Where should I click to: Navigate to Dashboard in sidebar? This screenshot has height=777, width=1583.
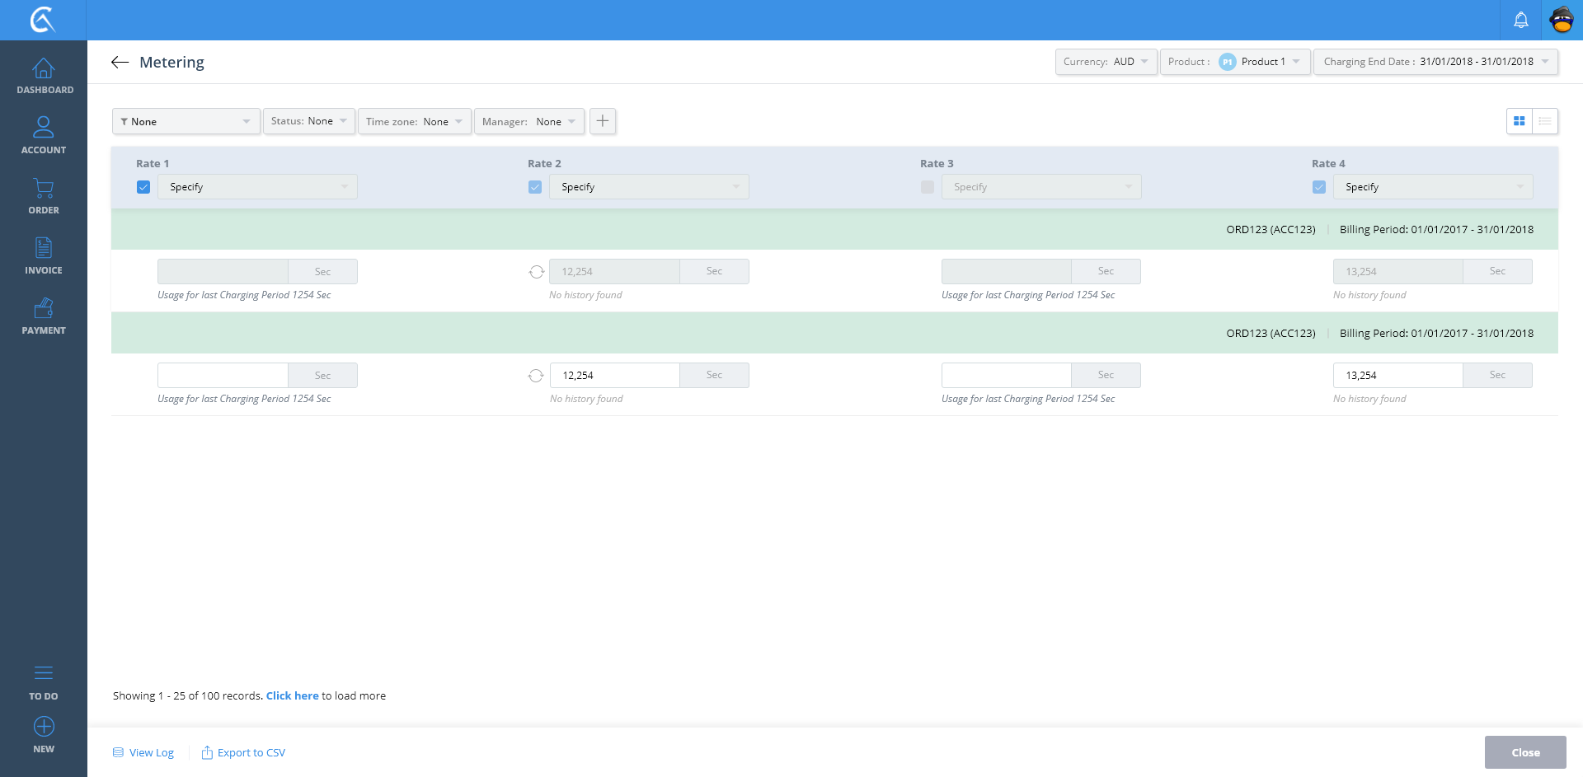[x=44, y=76]
